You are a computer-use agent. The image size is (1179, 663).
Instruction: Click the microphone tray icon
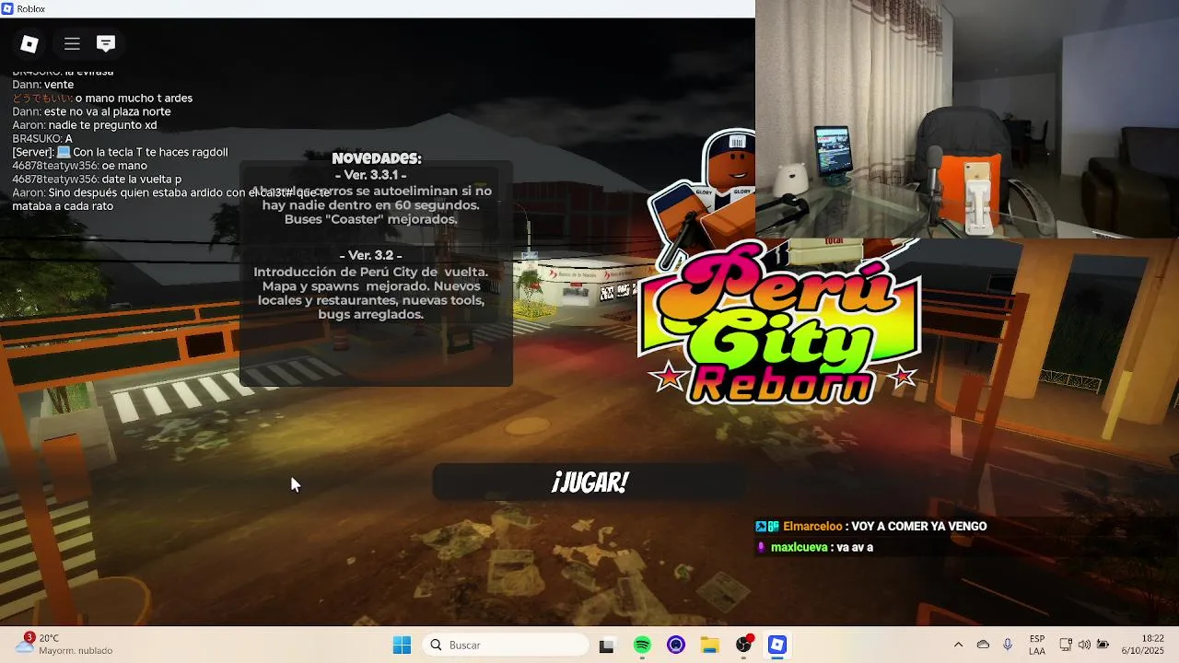coord(1008,646)
